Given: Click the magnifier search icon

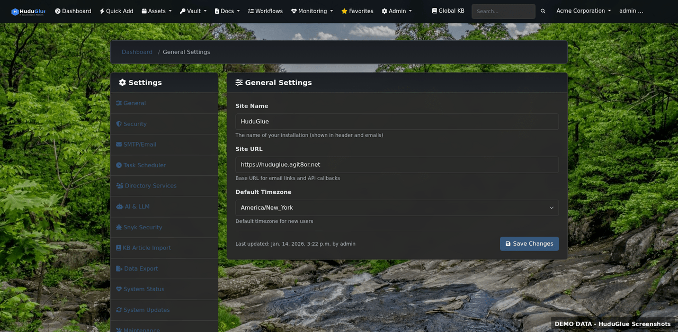Looking at the screenshot, I should 543,11.
